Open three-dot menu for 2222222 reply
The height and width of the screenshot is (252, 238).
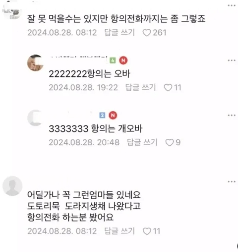click(232, 60)
